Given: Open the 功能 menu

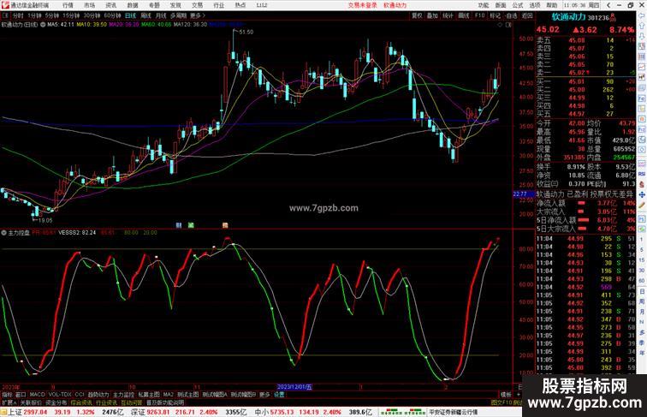Looking at the screenshot, I should tap(484, 5).
